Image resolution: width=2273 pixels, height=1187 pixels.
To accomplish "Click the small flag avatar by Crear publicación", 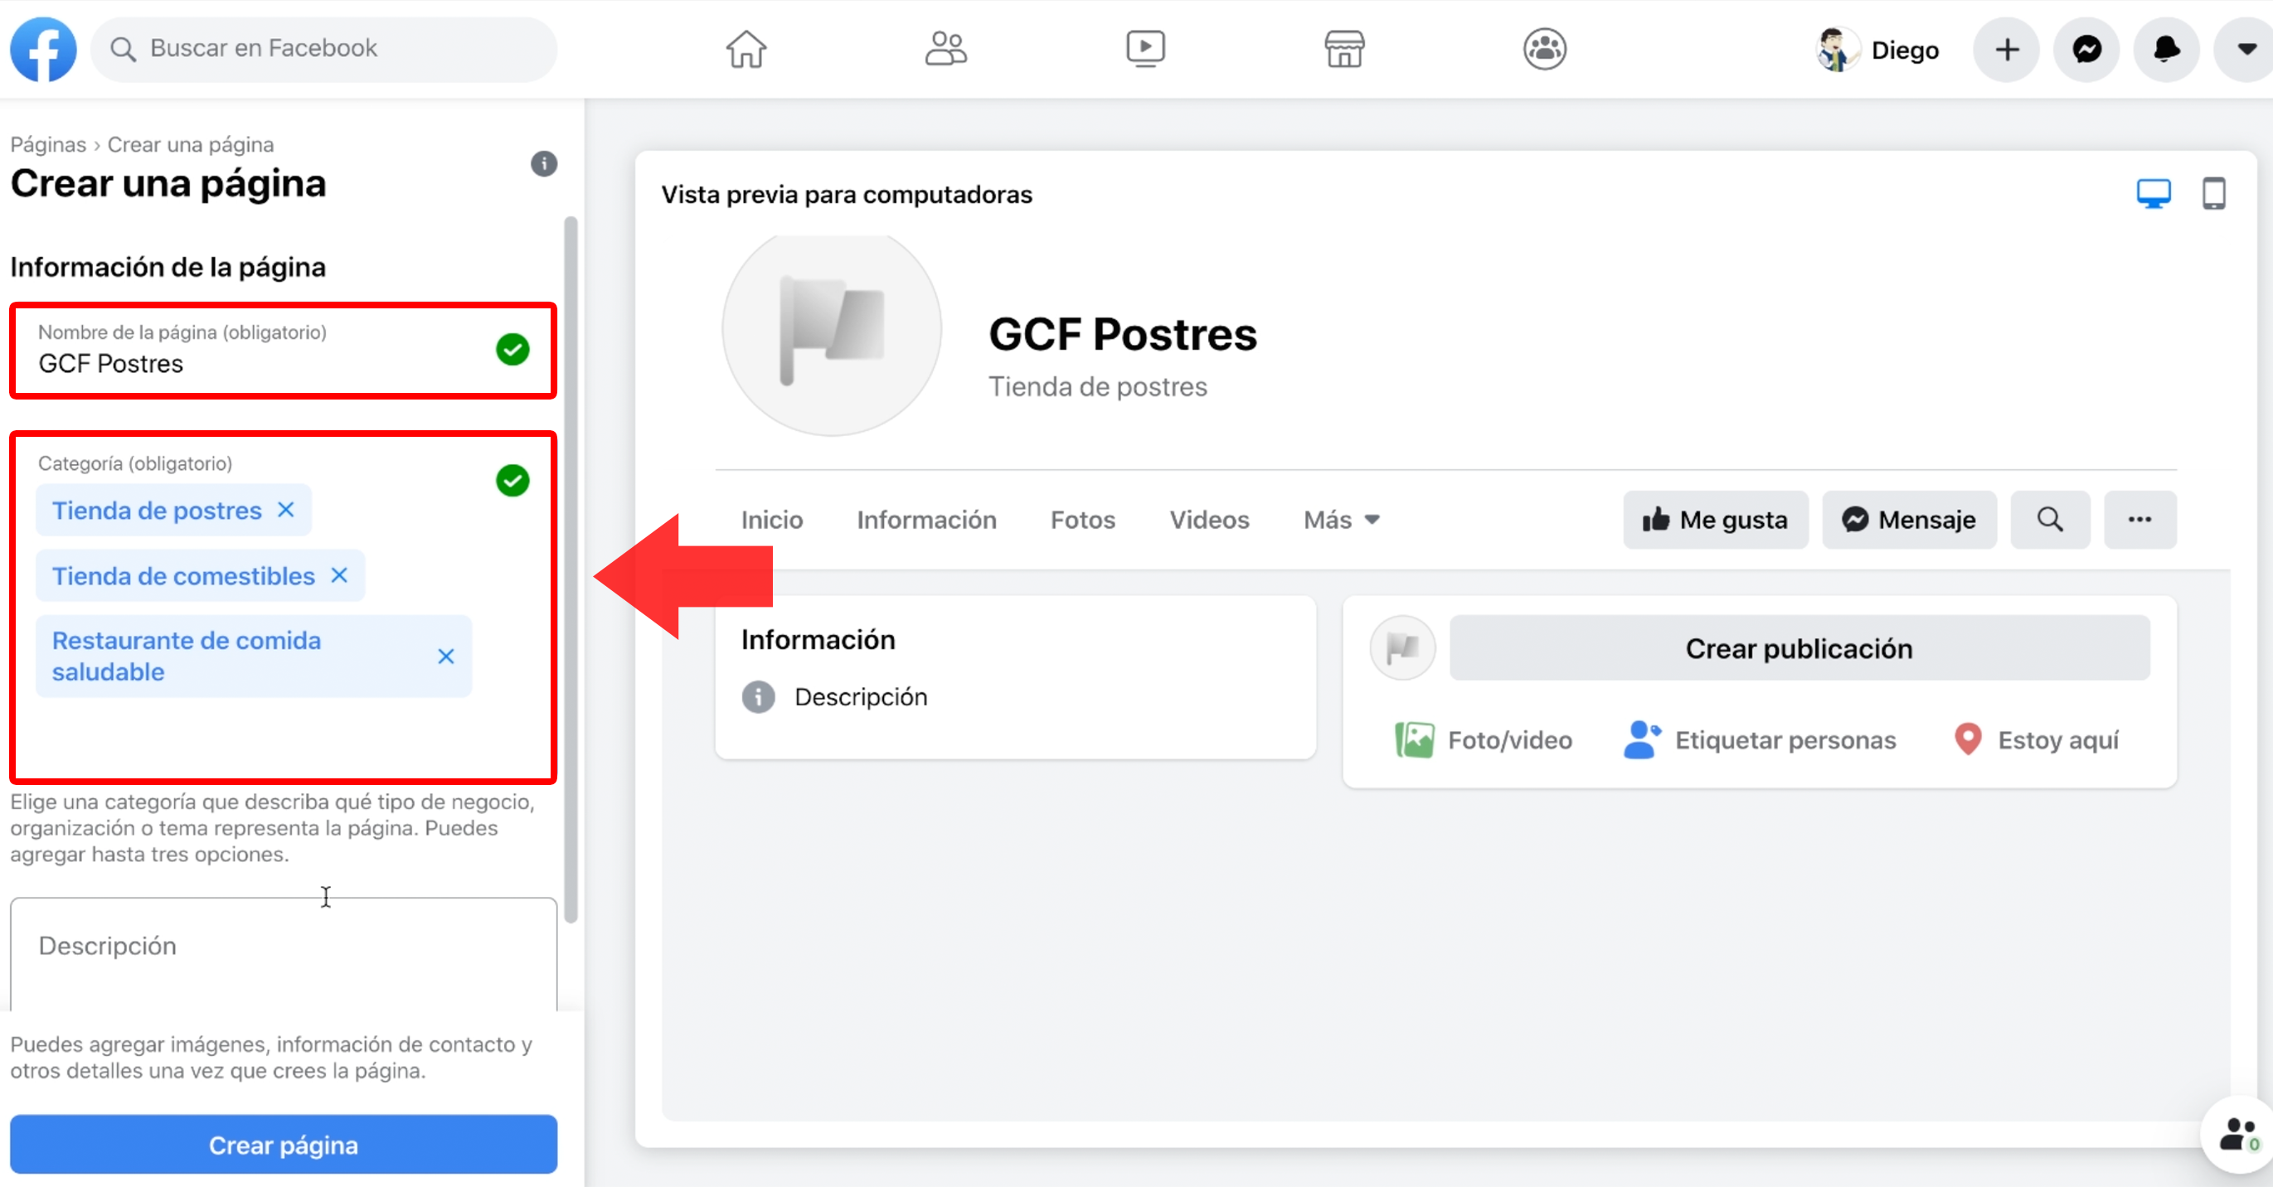I will 1402,648.
